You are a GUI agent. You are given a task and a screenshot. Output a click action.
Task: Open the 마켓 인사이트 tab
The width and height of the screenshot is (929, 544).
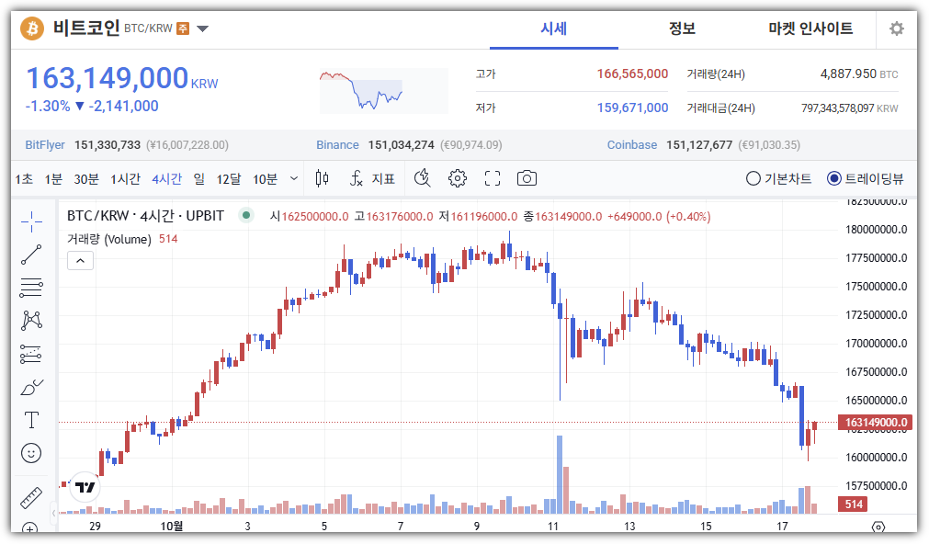coord(810,28)
